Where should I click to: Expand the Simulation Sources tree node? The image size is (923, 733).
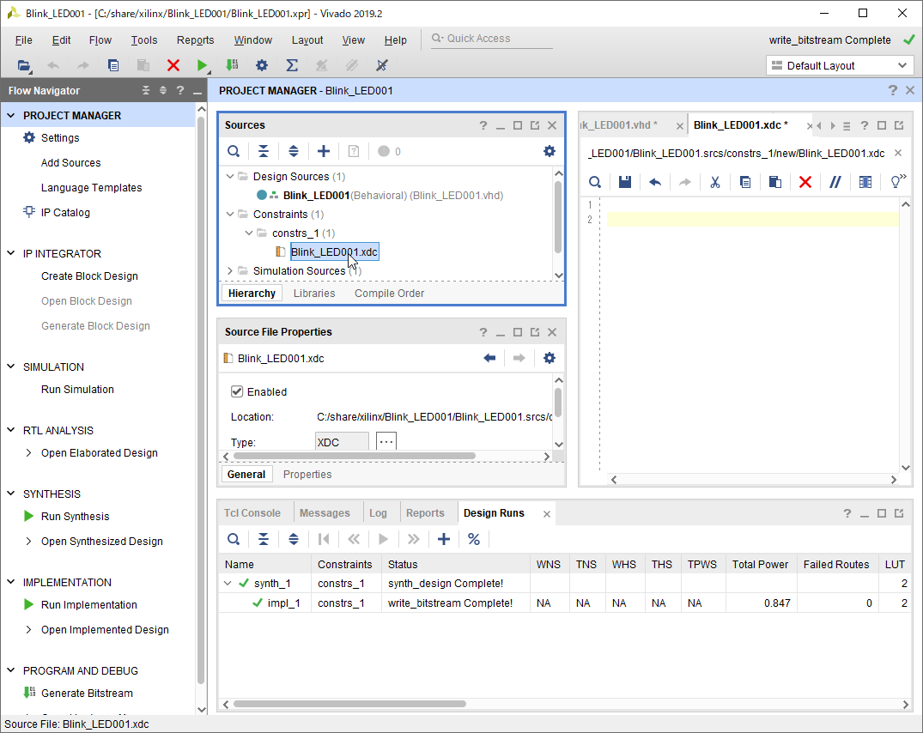[x=230, y=271]
